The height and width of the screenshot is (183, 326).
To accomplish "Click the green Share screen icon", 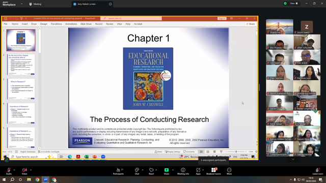I will tap(167, 170).
